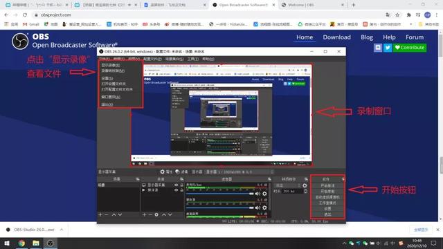This screenshot has height=249, width=443.
Task: Open the Chrome three-dot menu
Action: tap(437, 15)
